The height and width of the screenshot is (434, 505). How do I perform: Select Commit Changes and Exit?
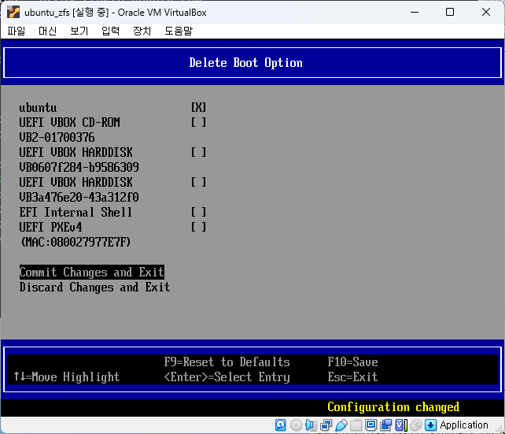pos(91,273)
